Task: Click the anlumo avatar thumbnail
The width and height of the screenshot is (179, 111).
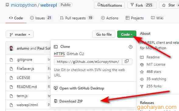Action: [x=12, y=48]
